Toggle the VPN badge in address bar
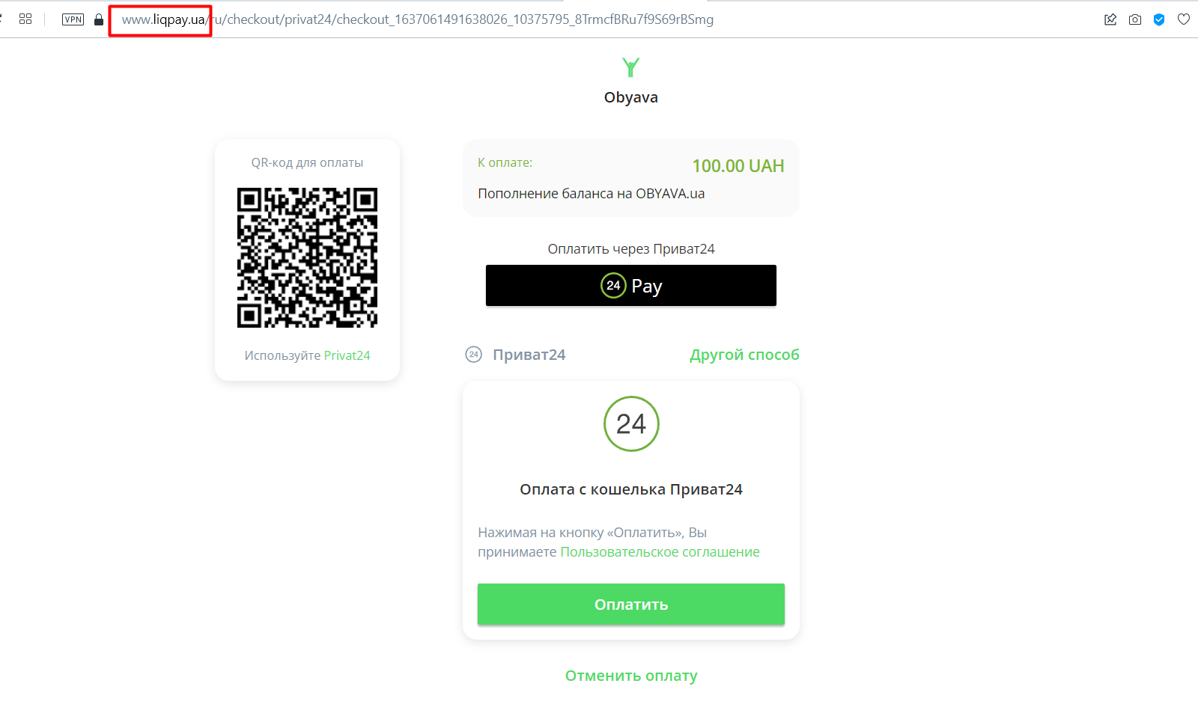The image size is (1198, 710). click(73, 19)
